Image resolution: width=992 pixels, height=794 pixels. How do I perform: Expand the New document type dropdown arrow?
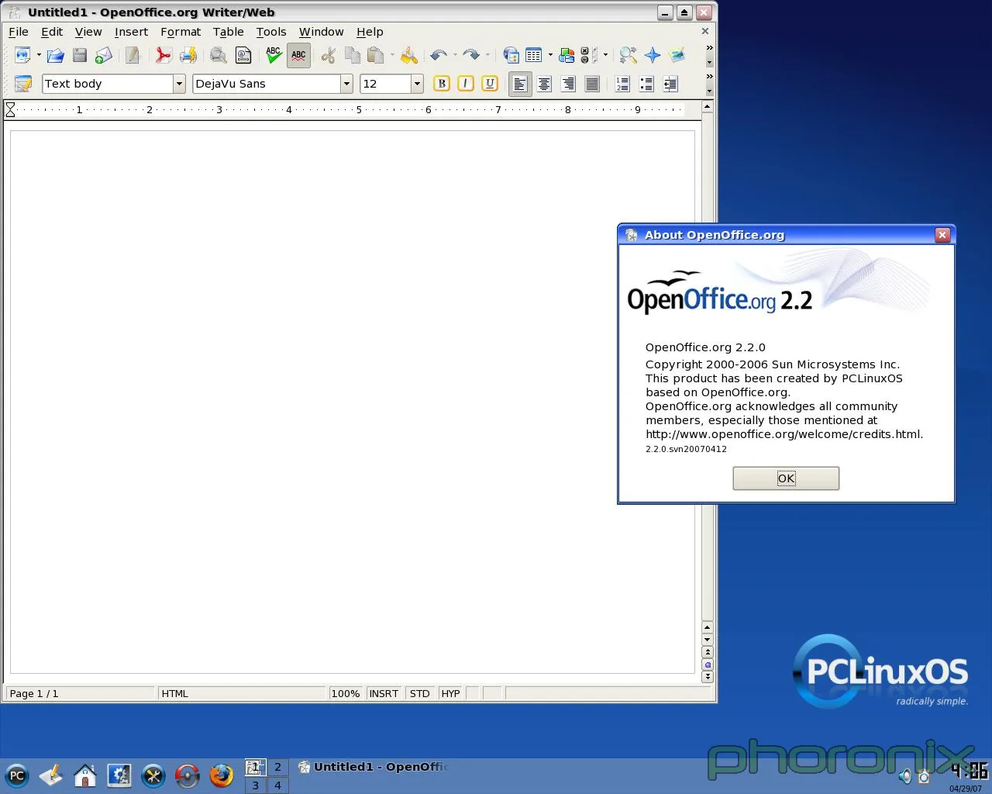[x=39, y=55]
